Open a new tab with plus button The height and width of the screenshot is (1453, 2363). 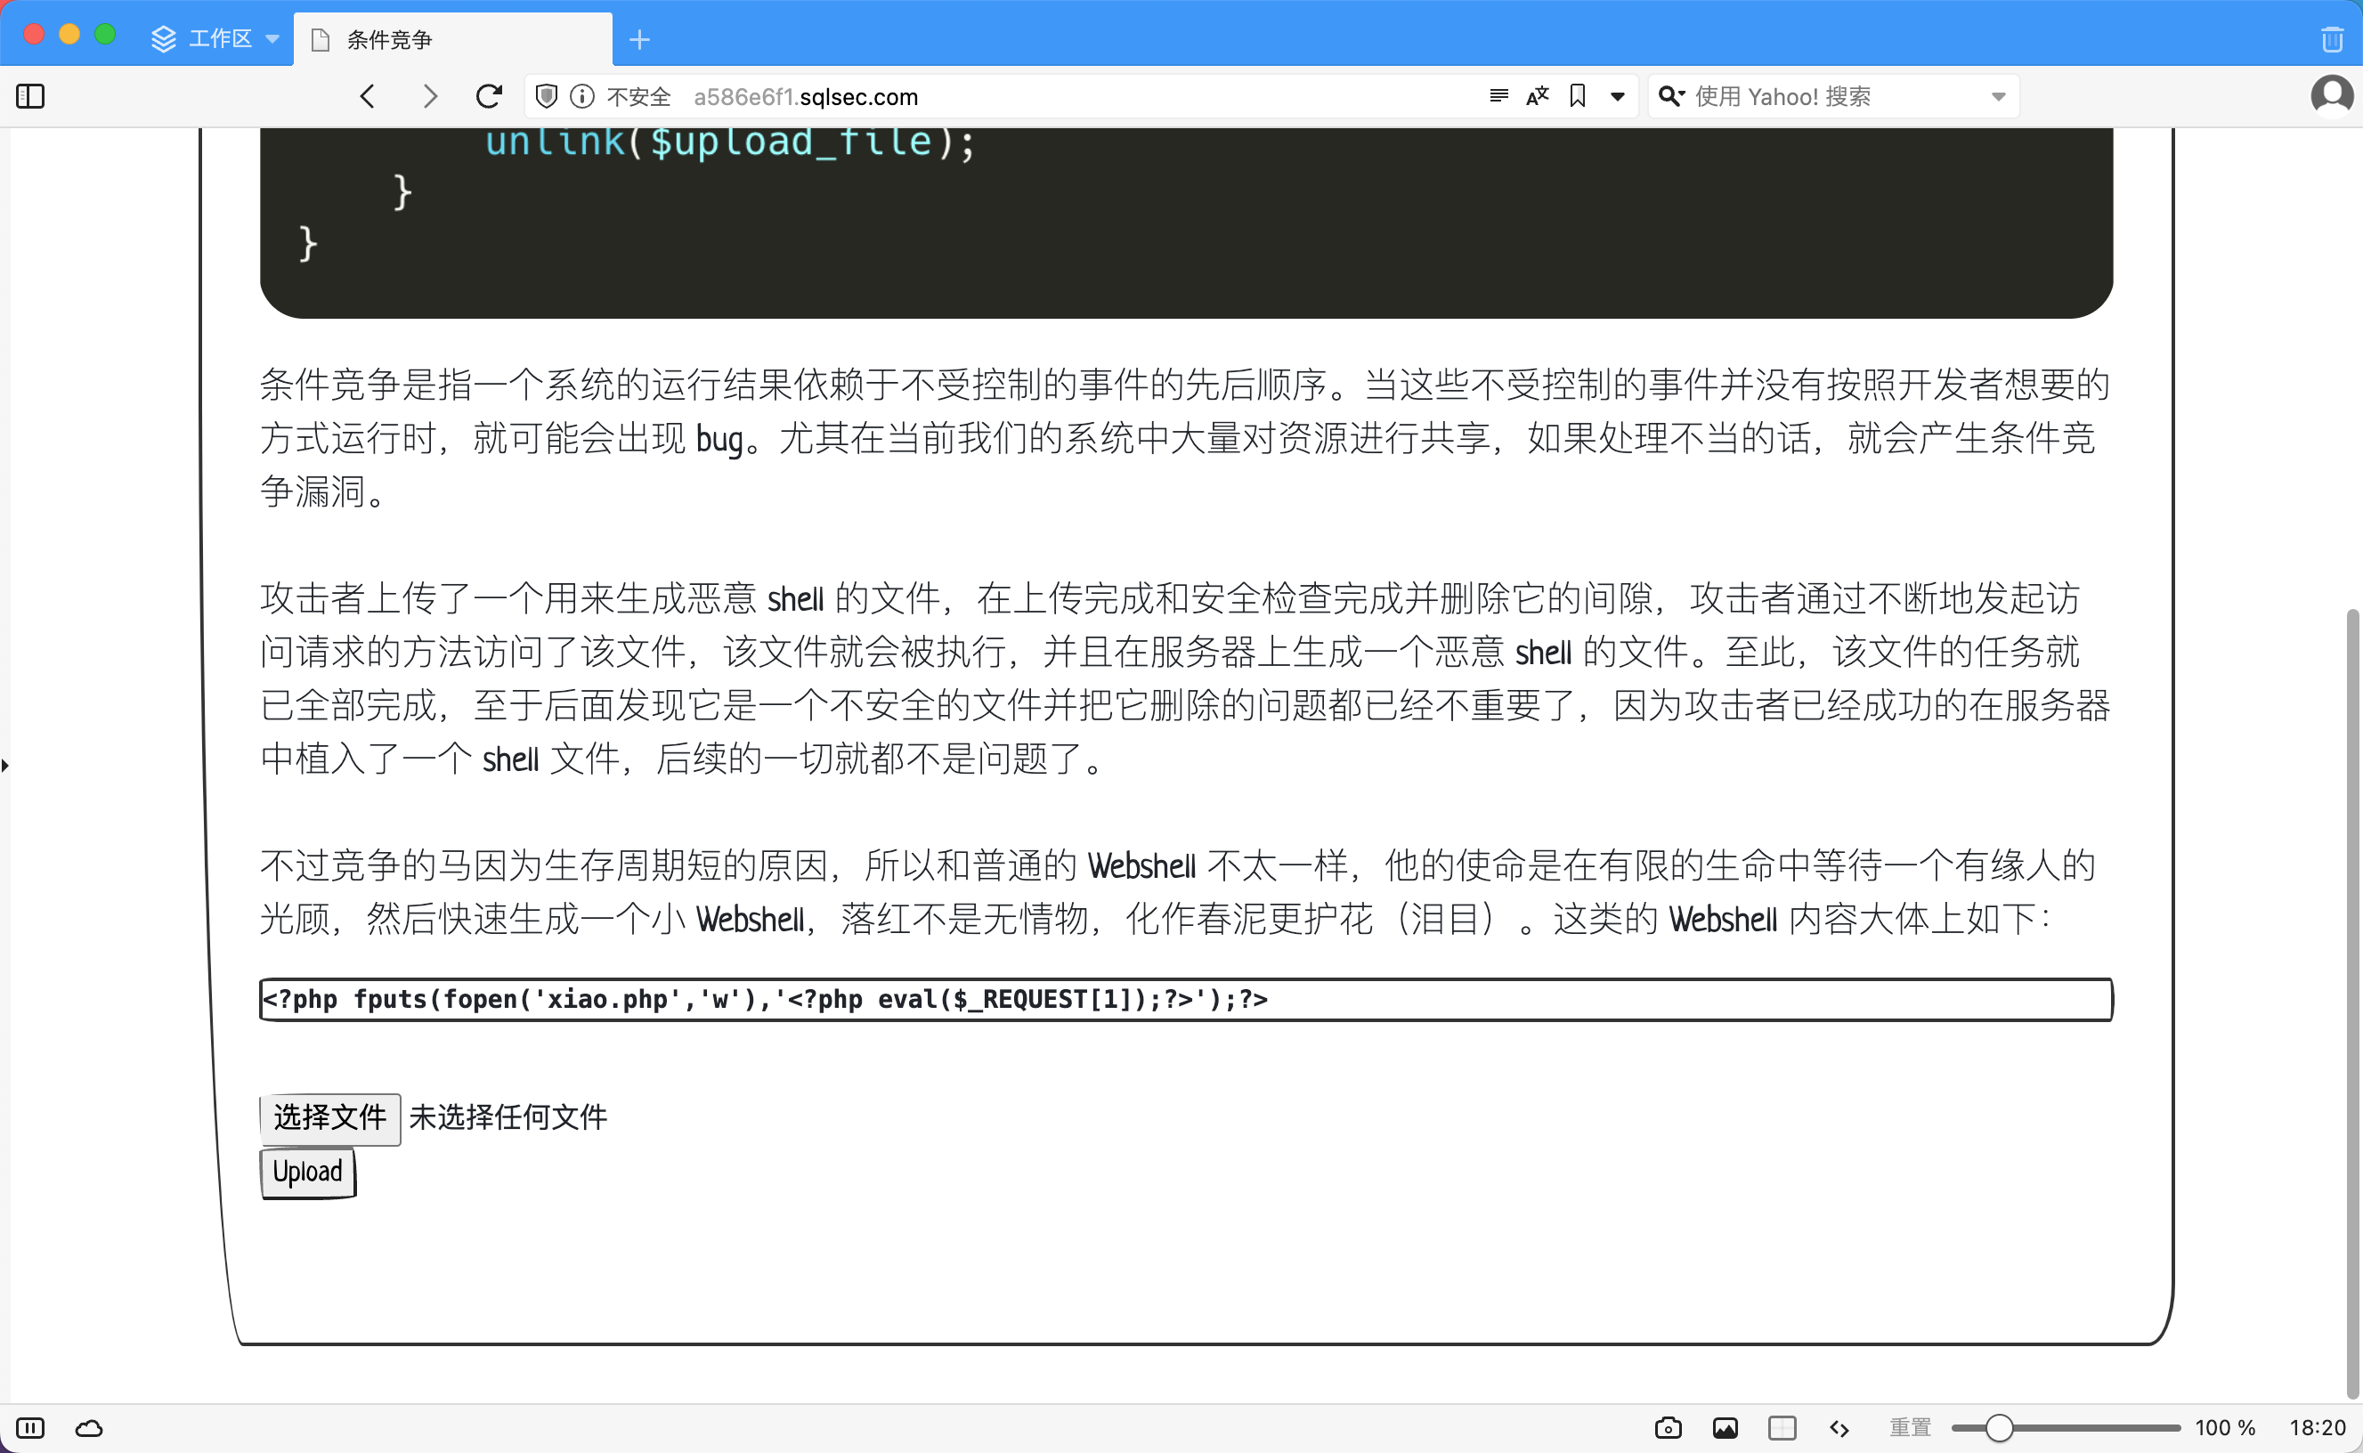pos(639,39)
